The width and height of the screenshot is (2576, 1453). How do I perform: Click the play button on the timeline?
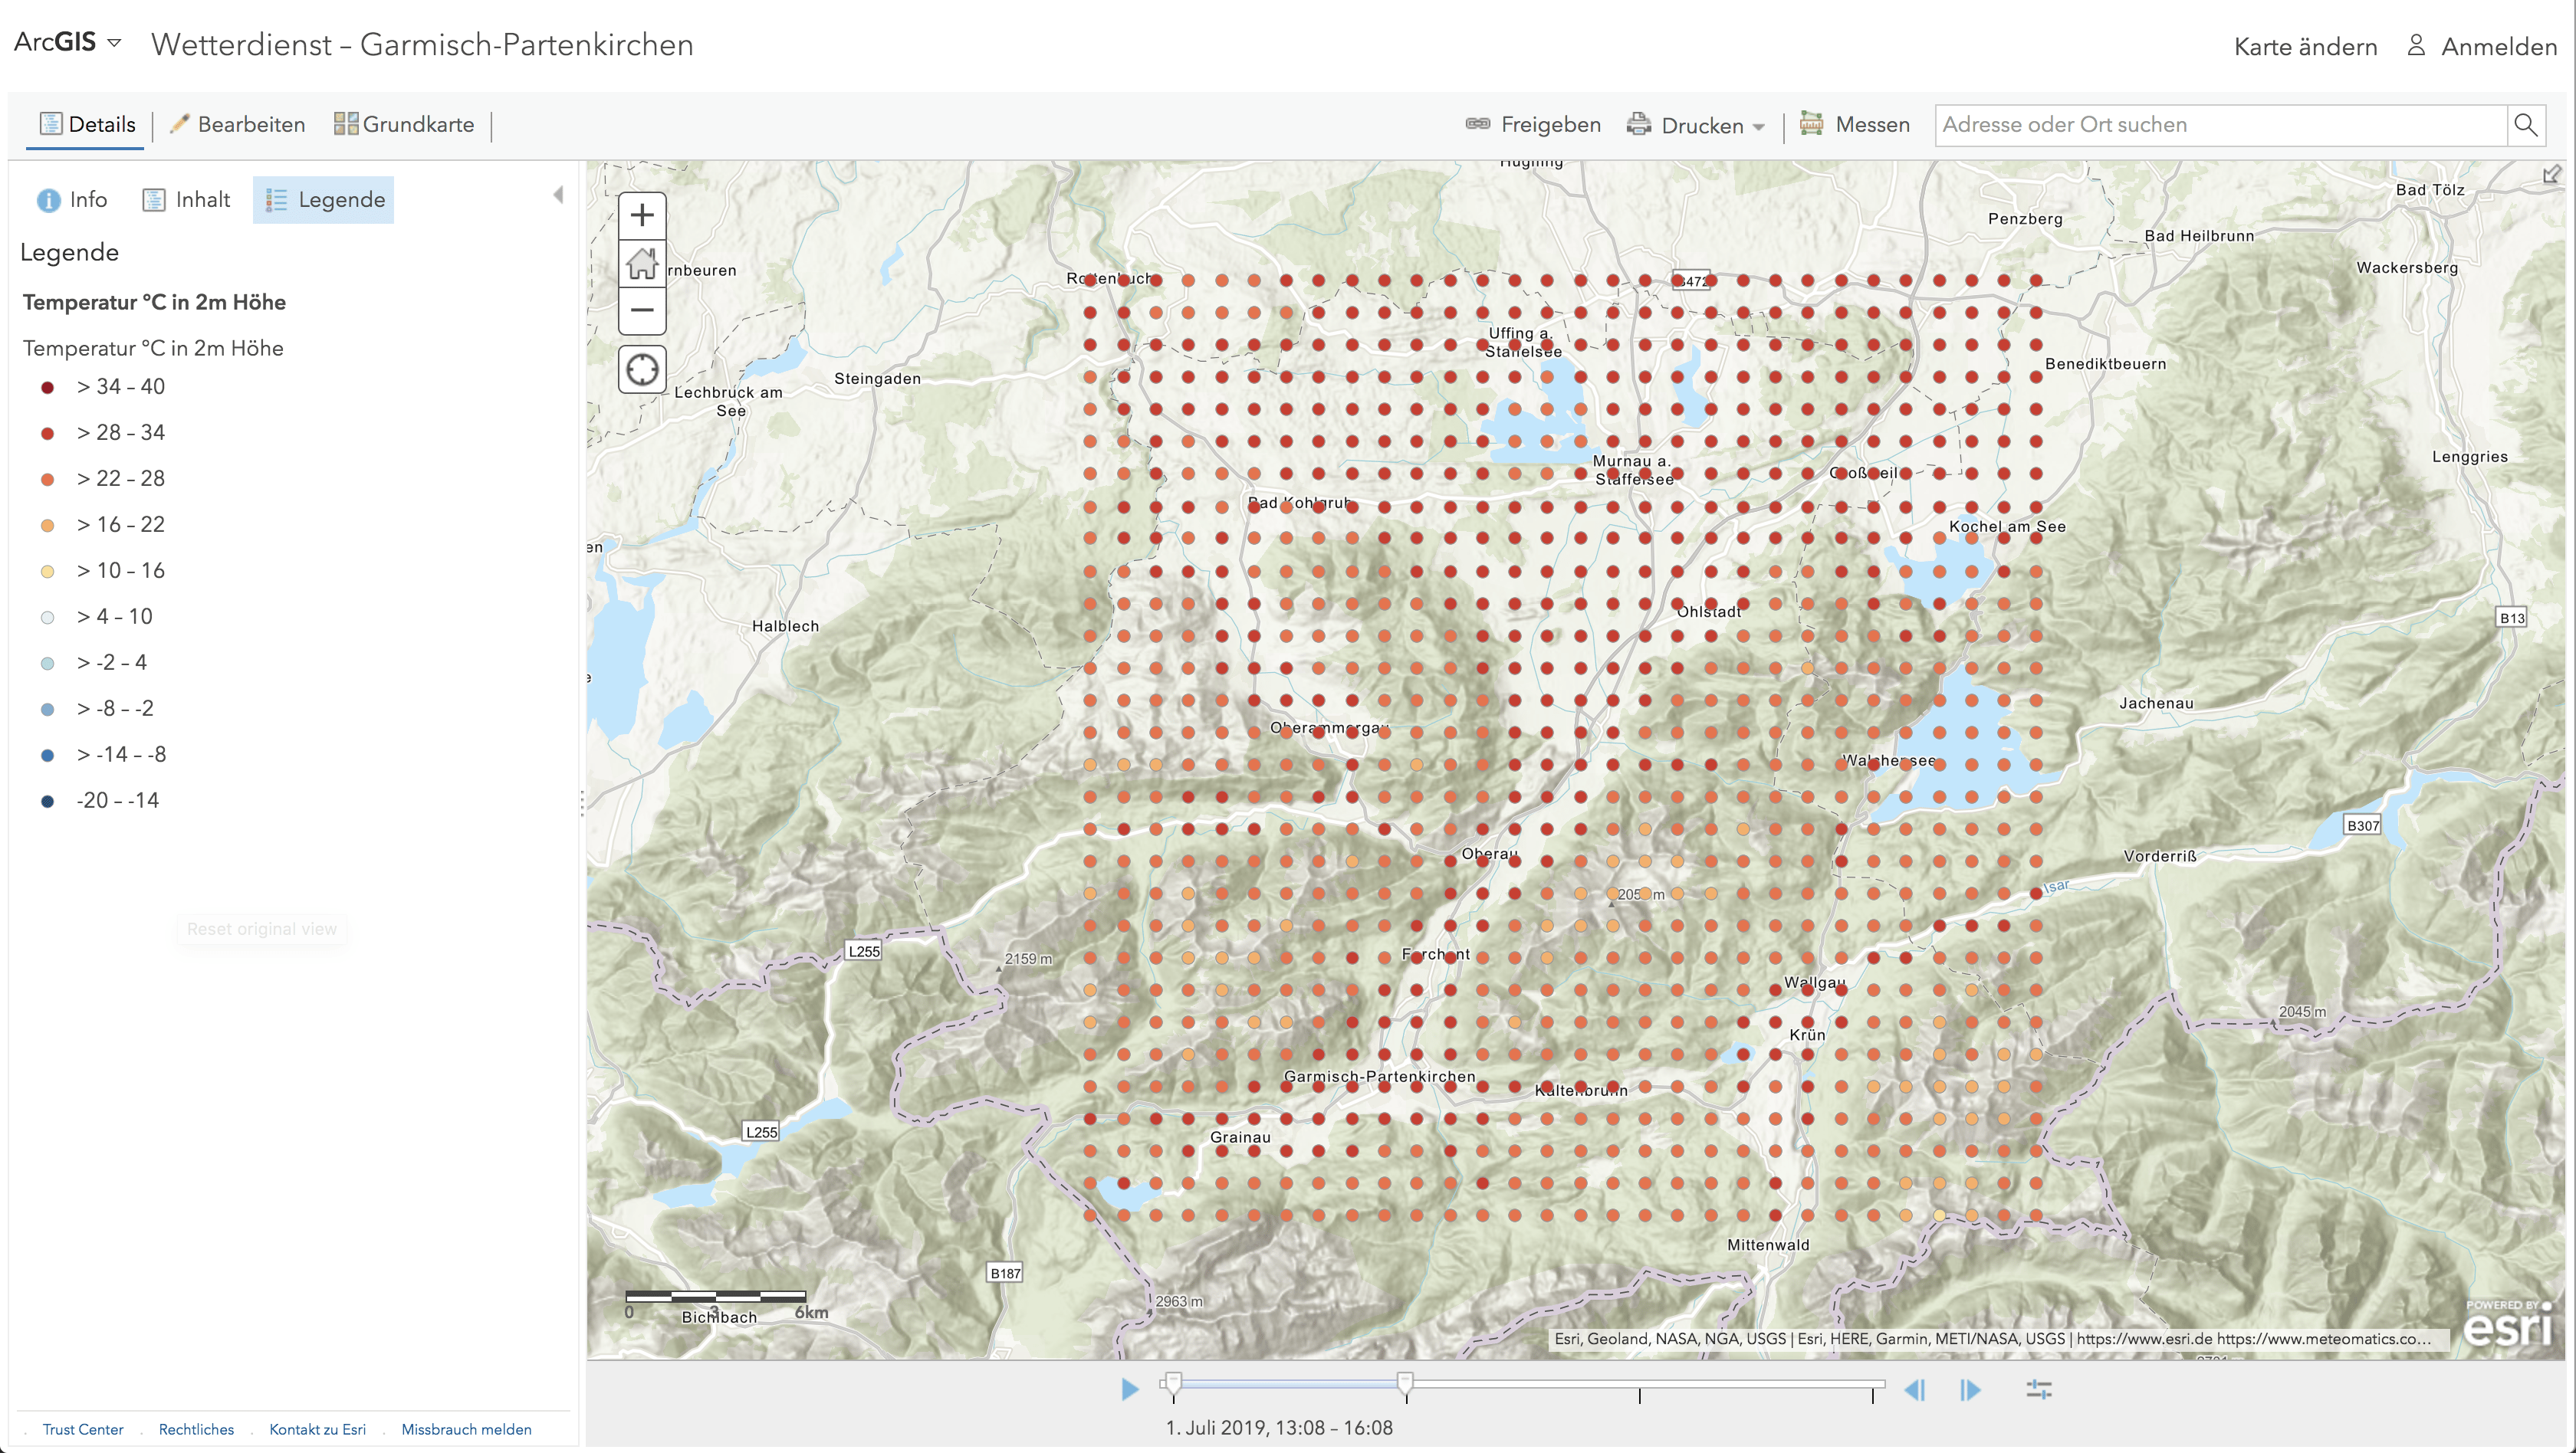click(x=1127, y=1389)
